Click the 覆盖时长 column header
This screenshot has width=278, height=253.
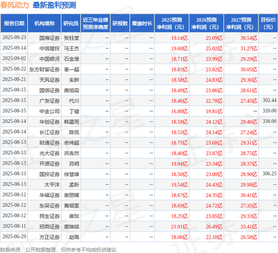(142, 23)
